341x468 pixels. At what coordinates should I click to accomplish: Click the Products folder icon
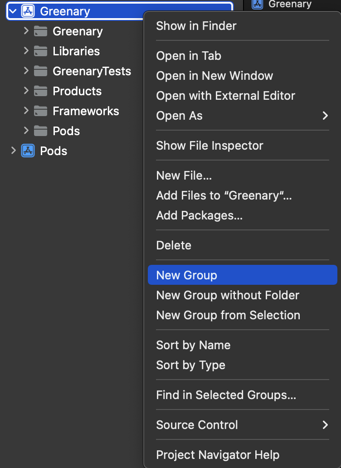(x=41, y=91)
